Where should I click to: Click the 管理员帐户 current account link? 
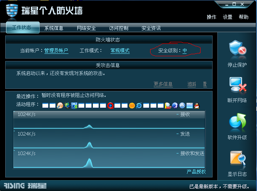tap(56, 51)
